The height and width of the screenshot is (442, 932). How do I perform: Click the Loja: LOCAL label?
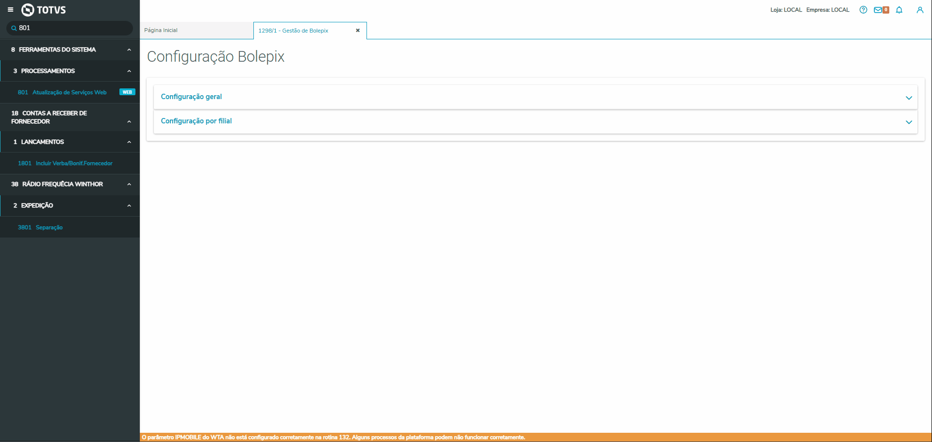point(786,10)
